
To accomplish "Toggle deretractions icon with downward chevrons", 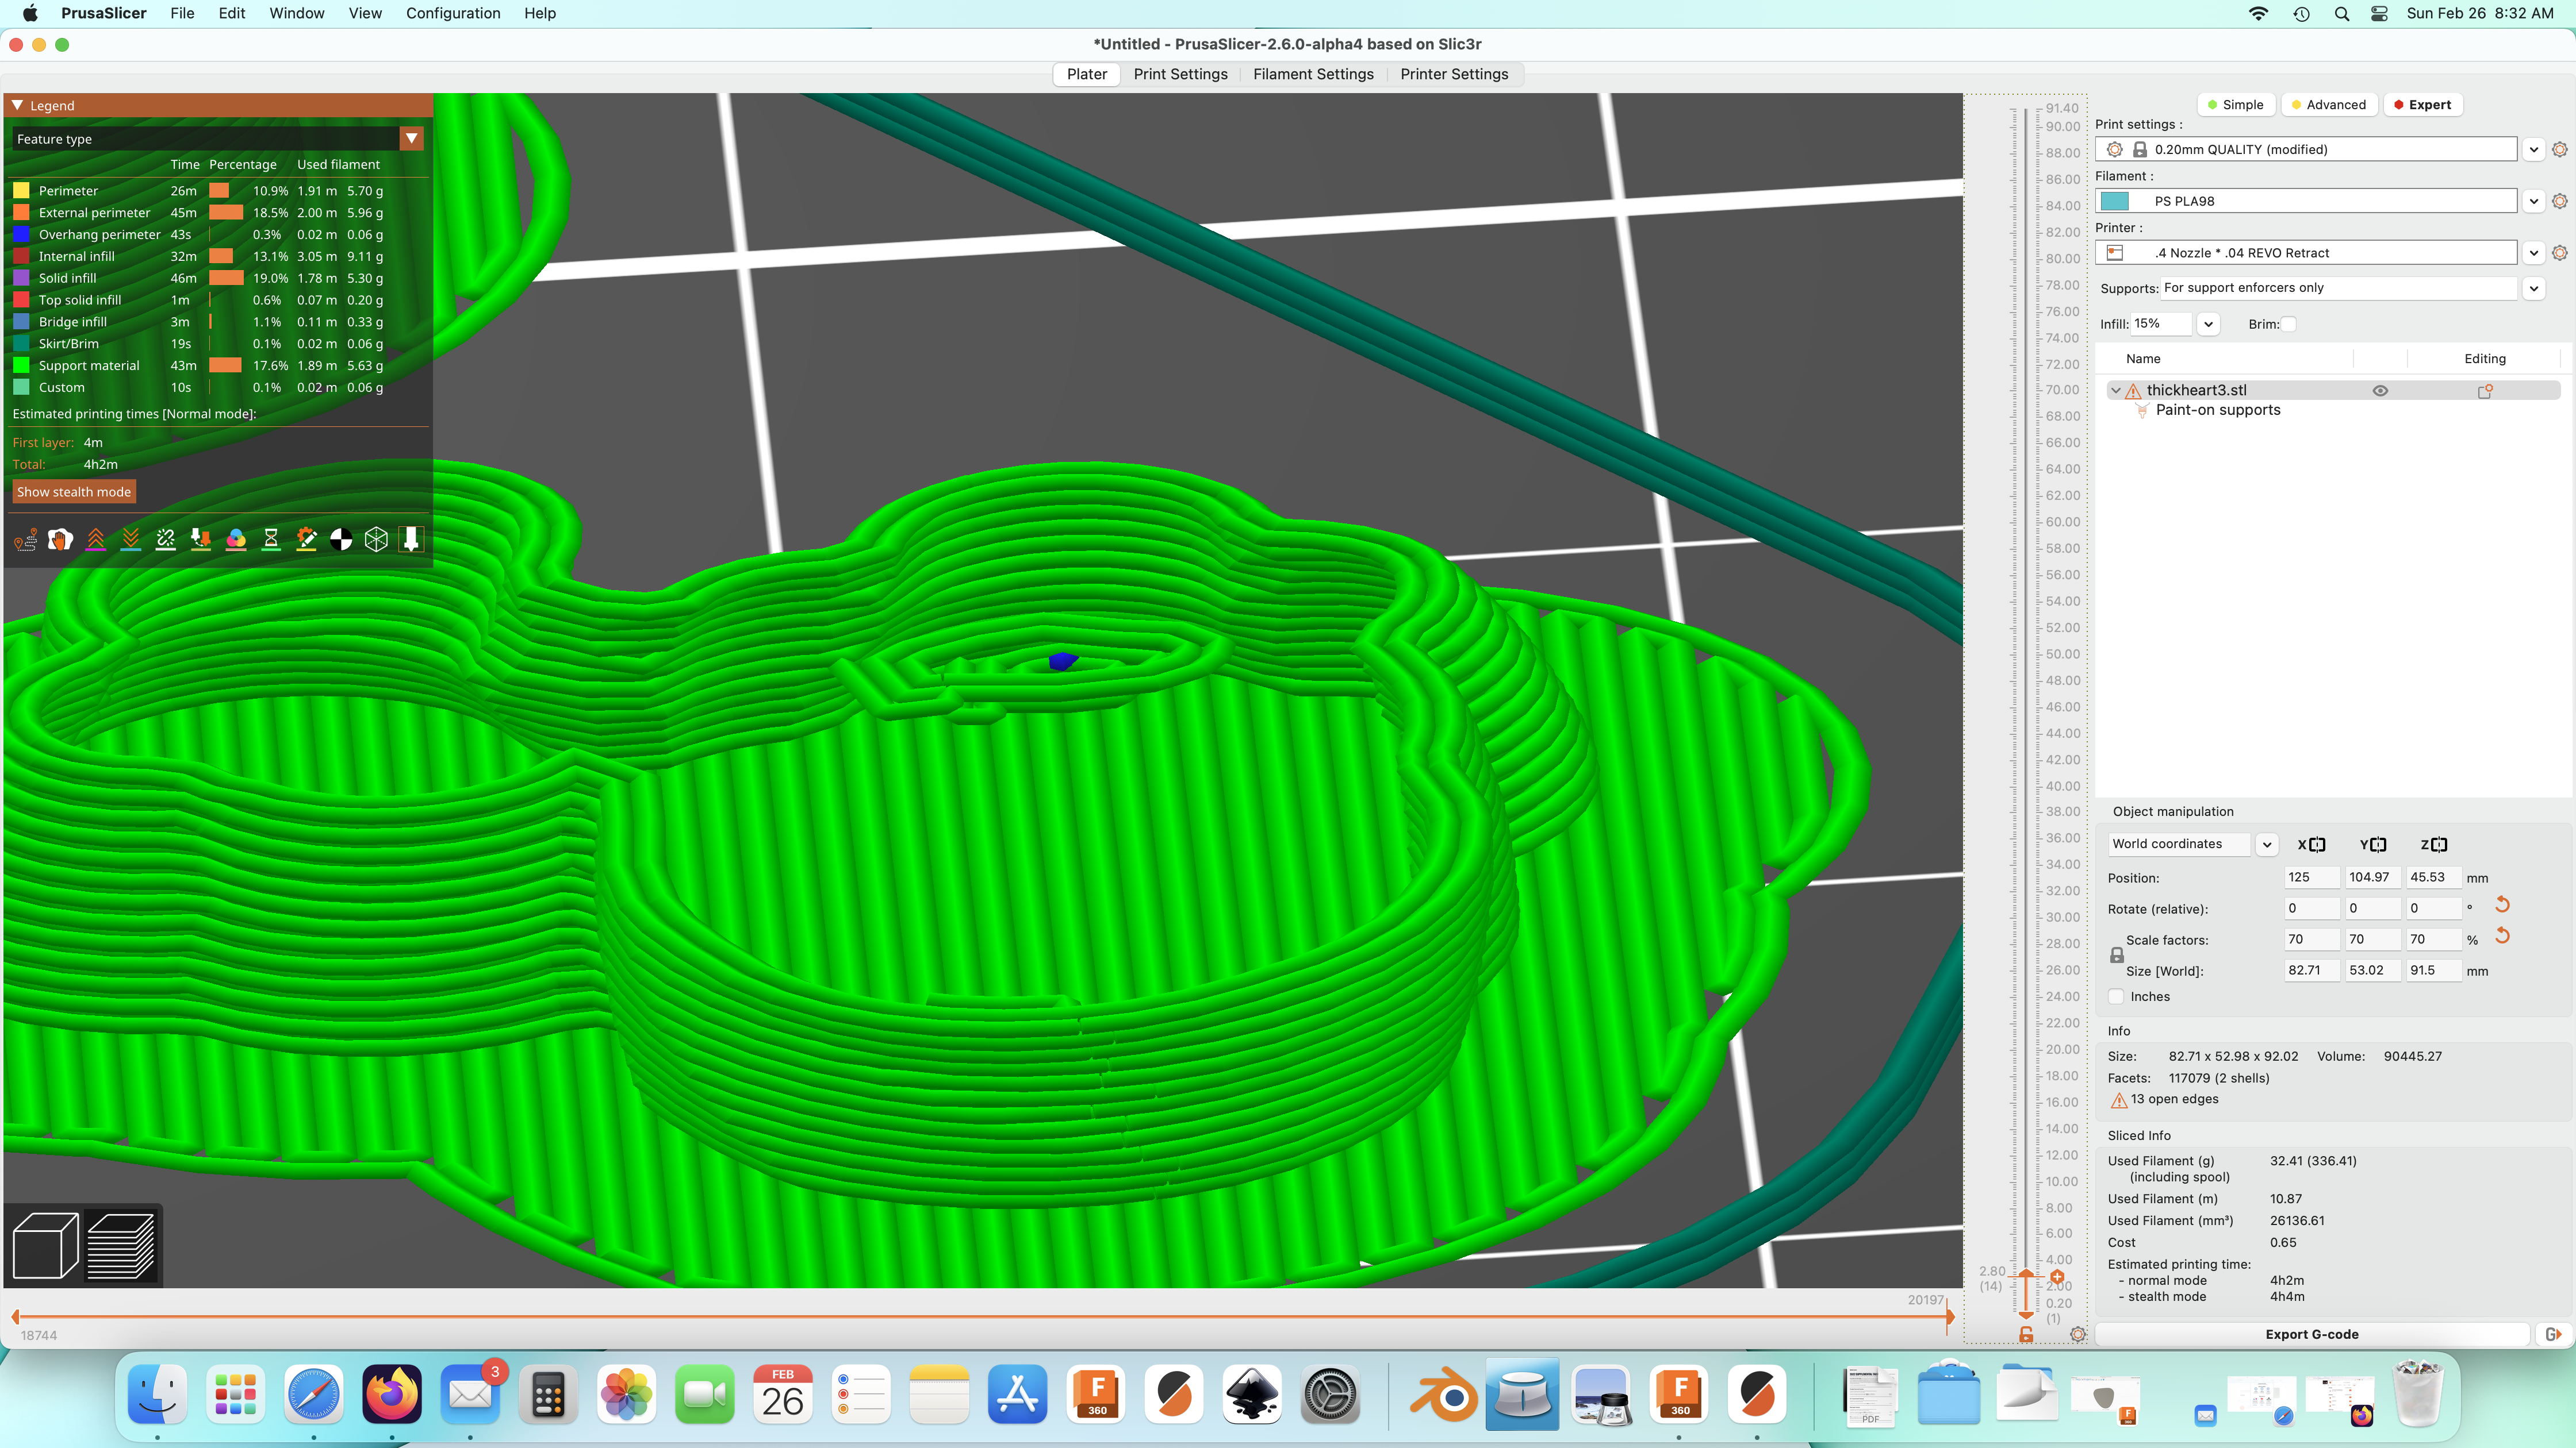I will pyautogui.click(x=131, y=540).
